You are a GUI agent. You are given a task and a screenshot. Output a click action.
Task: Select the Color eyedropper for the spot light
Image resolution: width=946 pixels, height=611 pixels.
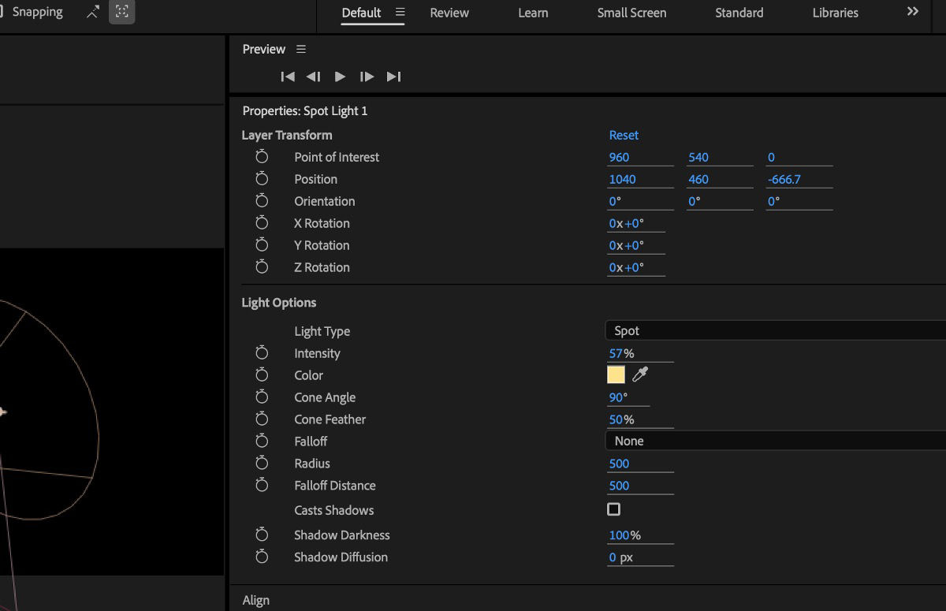point(639,374)
